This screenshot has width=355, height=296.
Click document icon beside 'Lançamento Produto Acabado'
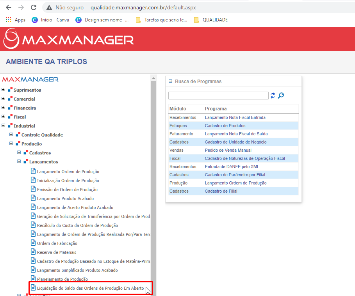click(x=33, y=198)
